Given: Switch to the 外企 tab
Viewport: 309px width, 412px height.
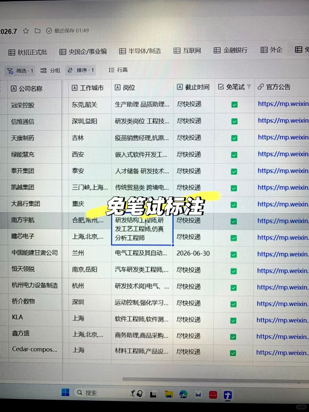Looking at the screenshot, I should pyautogui.click(x=271, y=50).
